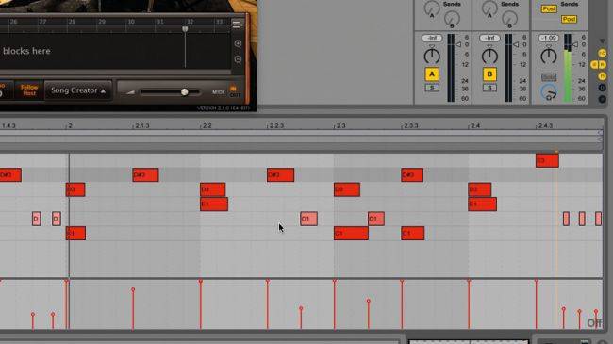
Task: Select the D#3 note in bar 2.1.3
Action: pyautogui.click(x=145, y=174)
